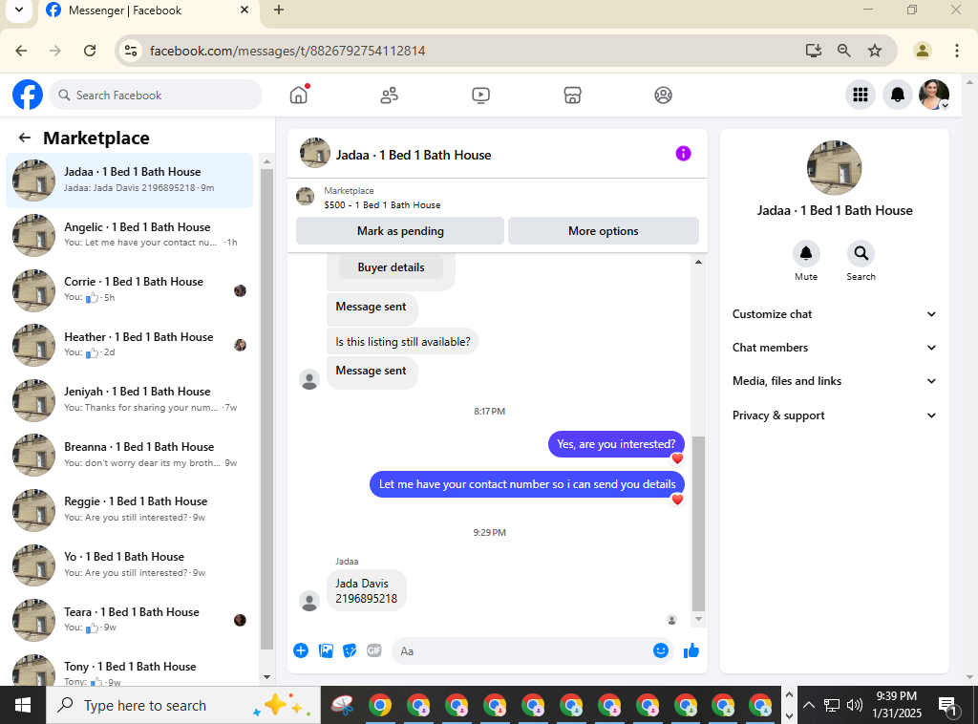The height and width of the screenshot is (724, 978).
Task: Reload the page with browser refresh
Action: 90,51
